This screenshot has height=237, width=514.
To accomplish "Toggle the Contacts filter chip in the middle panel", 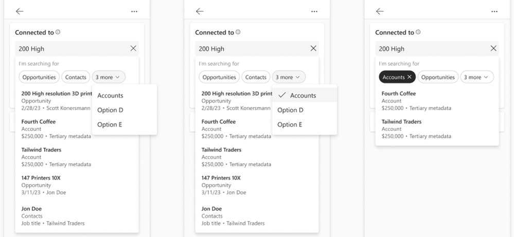I will pyautogui.click(x=256, y=77).
